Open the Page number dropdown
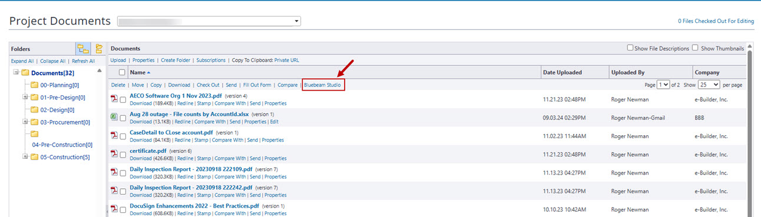This screenshot has height=217, width=761. pos(664,85)
